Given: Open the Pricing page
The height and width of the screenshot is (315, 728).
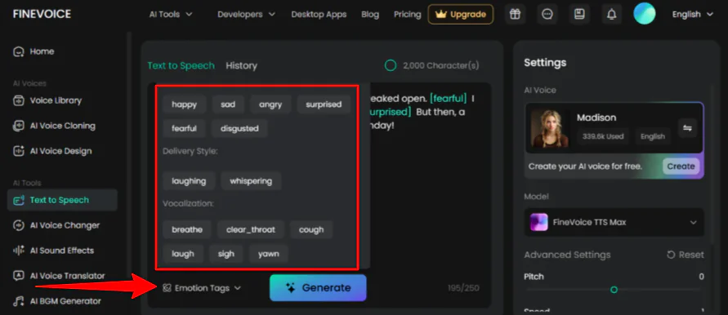Looking at the screenshot, I should tap(407, 15).
